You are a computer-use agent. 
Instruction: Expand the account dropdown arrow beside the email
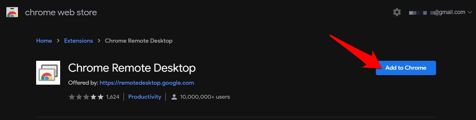470,13
